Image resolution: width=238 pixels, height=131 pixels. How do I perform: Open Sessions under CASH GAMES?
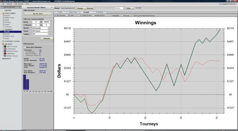point(7,22)
